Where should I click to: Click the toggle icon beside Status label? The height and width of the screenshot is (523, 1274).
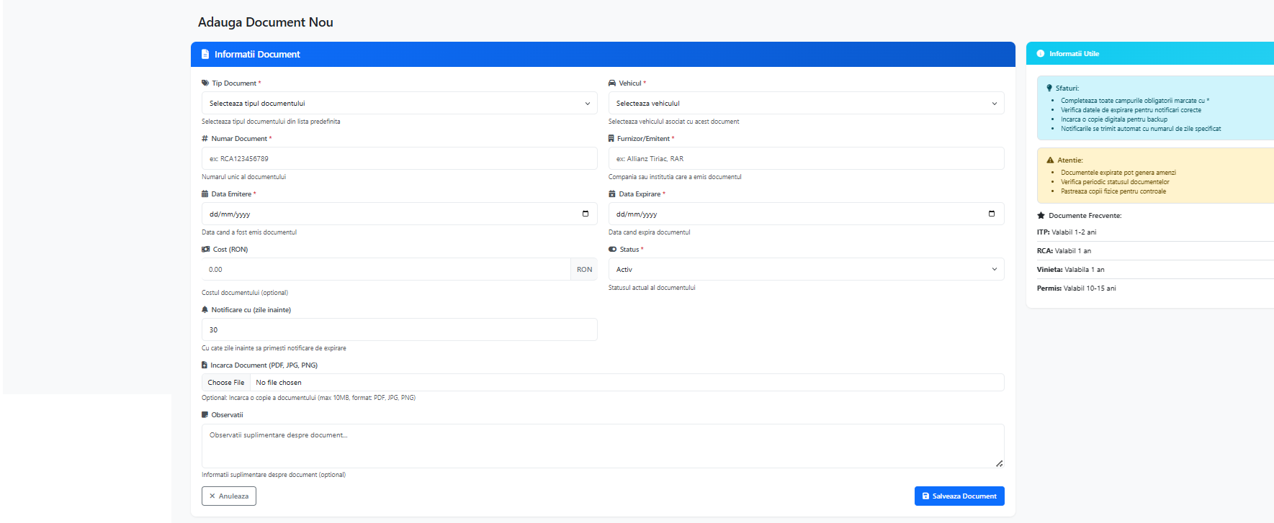[x=613, y=250]
